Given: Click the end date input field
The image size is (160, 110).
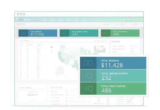Looking at the screenshot, I should coord(135,24).
